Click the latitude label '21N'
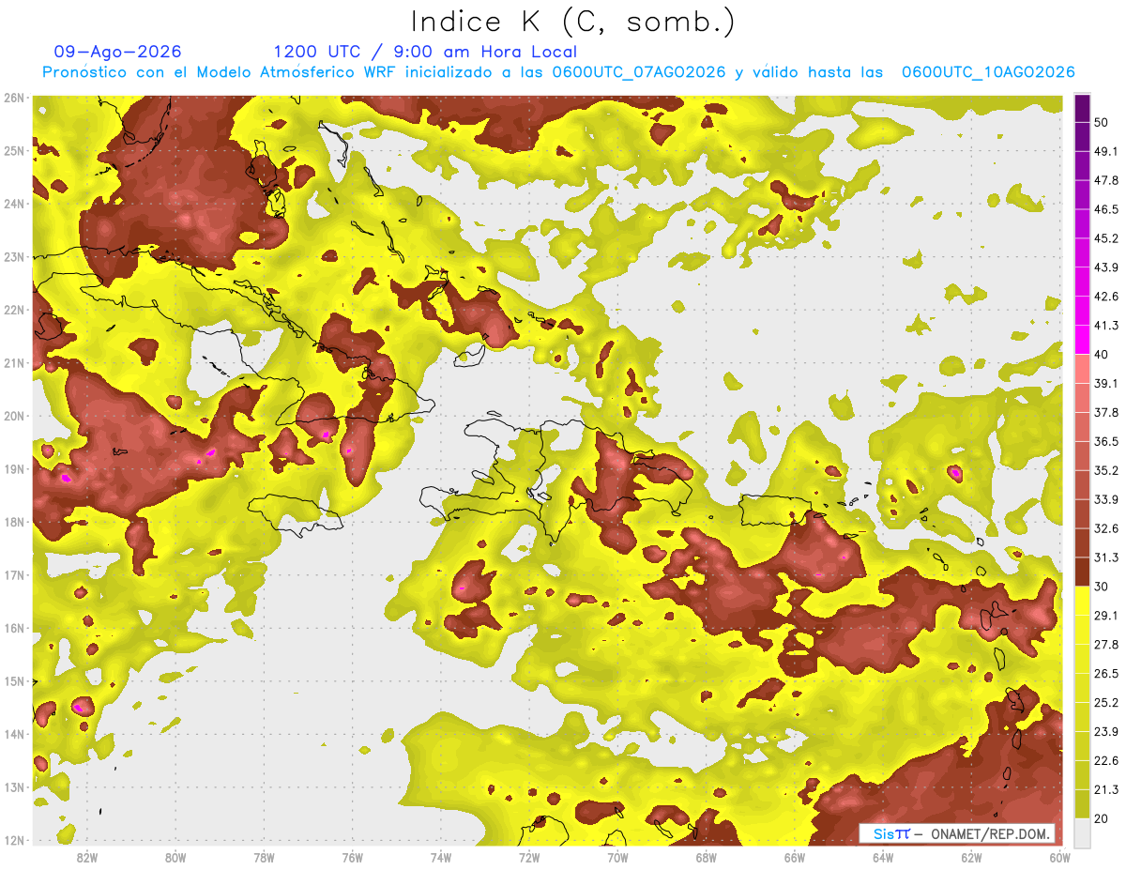Screen dimensions: 1126x870 pyautogui.click(x=13, y=363)
